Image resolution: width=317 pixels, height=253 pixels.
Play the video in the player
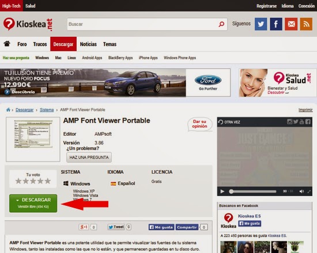pyautogui.click(x=222, y=191)
